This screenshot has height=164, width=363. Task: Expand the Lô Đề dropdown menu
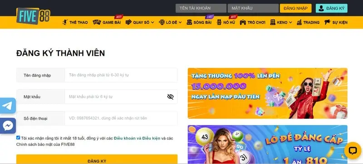[x=170, y=22]
